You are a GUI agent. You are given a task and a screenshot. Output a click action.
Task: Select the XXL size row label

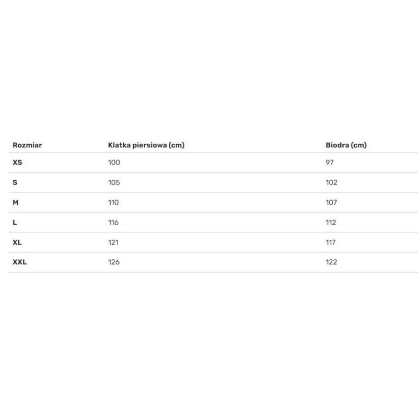(x=20, y=262)
